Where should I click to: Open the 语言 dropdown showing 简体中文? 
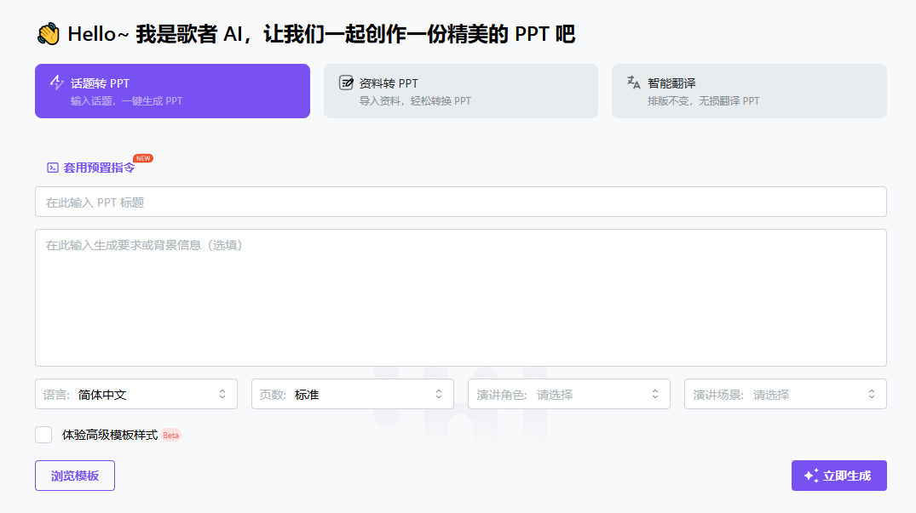point(136,394)
